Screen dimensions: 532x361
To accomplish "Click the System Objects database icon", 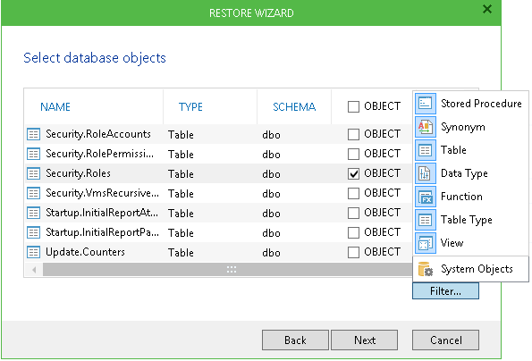I will click(x=425, y=269).
